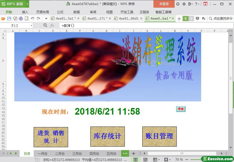Close the 4ea91...84d1 document tab
The width and height of the screenshot is (234, 162).
tap(141, 19)
